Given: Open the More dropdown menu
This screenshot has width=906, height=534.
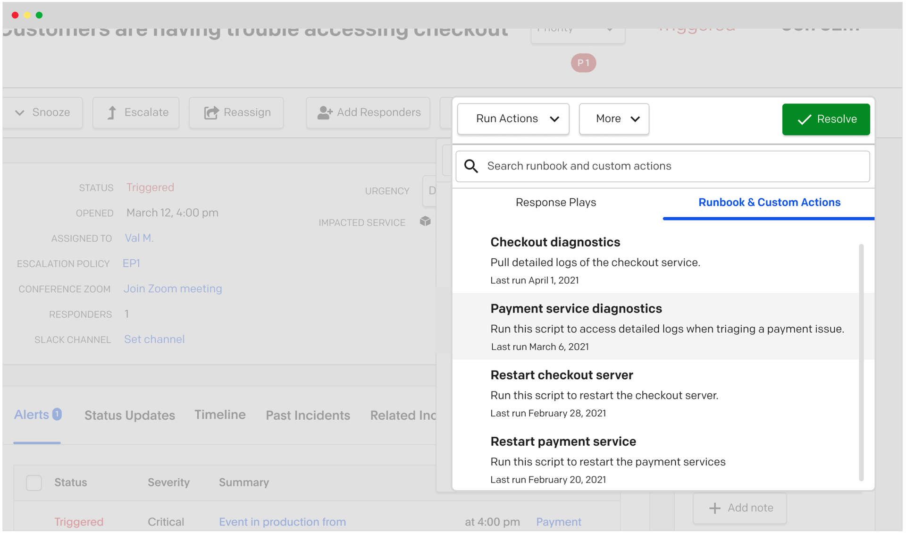Looking at the screenshot, I should click(x=613, y=119).
